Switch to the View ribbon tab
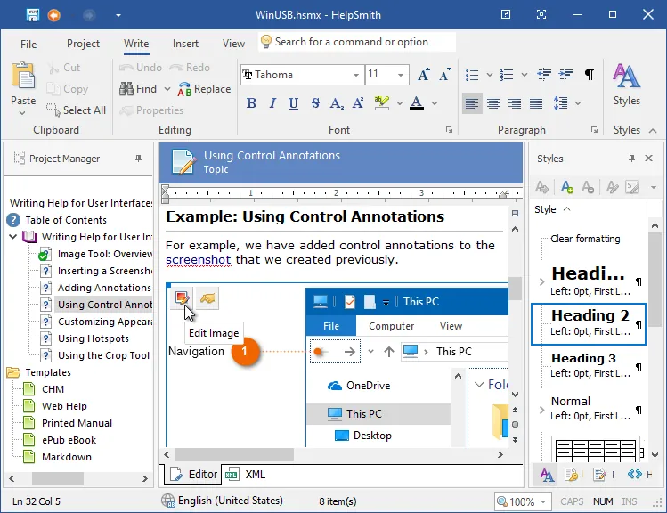Viewport: 667px width, 513px height. (x=233, y=44)
